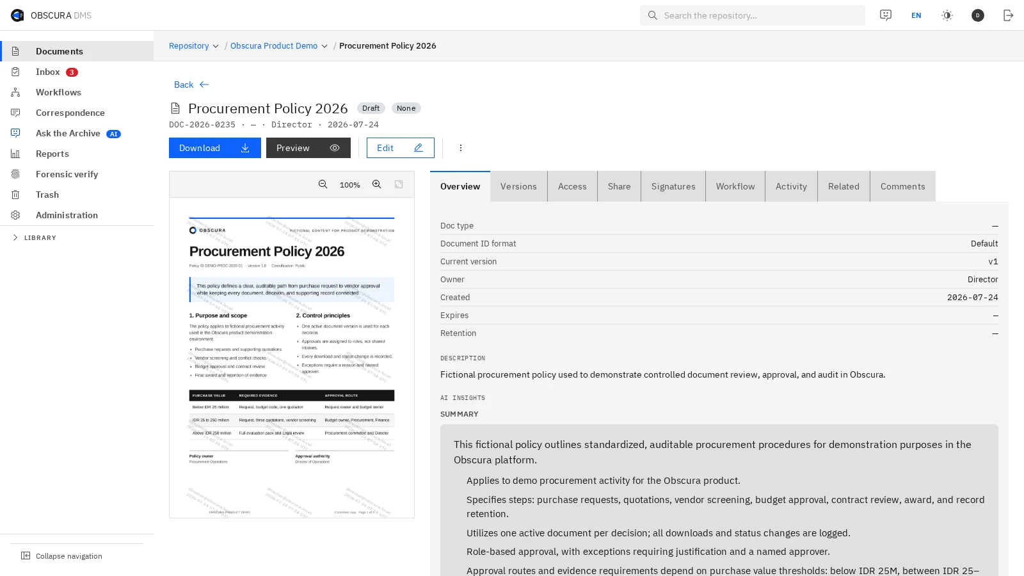Viewport: 1024px width, 576px height.
Task: Open Correspondence section
Action: (77, 113)
